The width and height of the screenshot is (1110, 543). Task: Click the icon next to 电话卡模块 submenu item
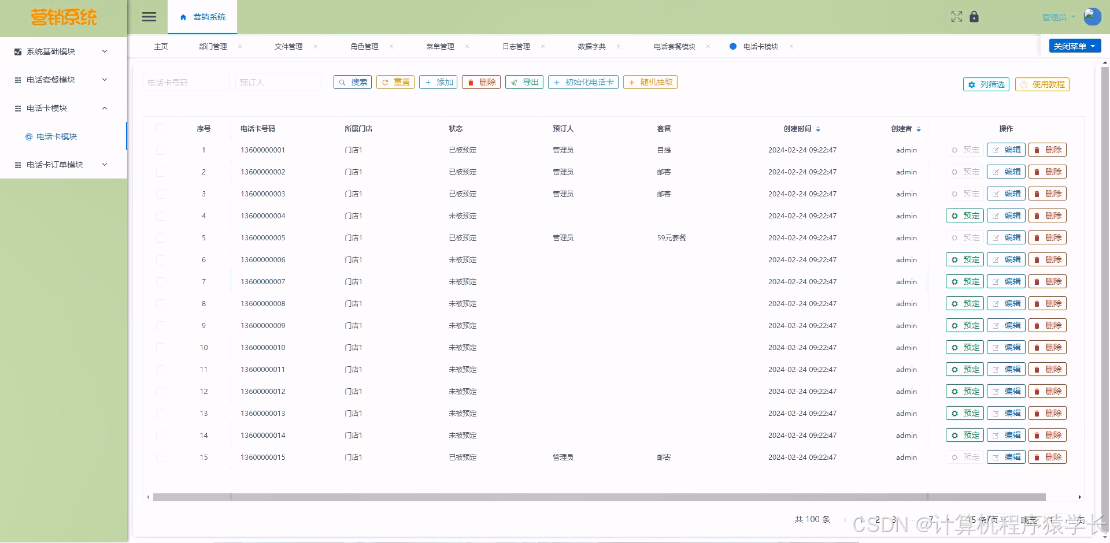pos(29,137)
